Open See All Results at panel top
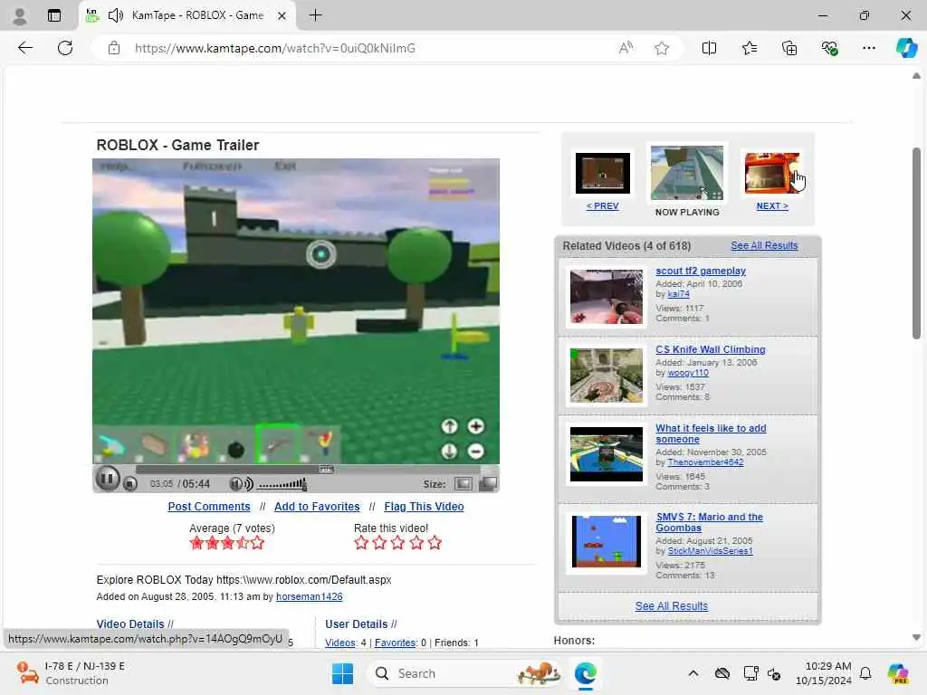The height and width of the screenshot is (695, 927). (x=764, y=245)
